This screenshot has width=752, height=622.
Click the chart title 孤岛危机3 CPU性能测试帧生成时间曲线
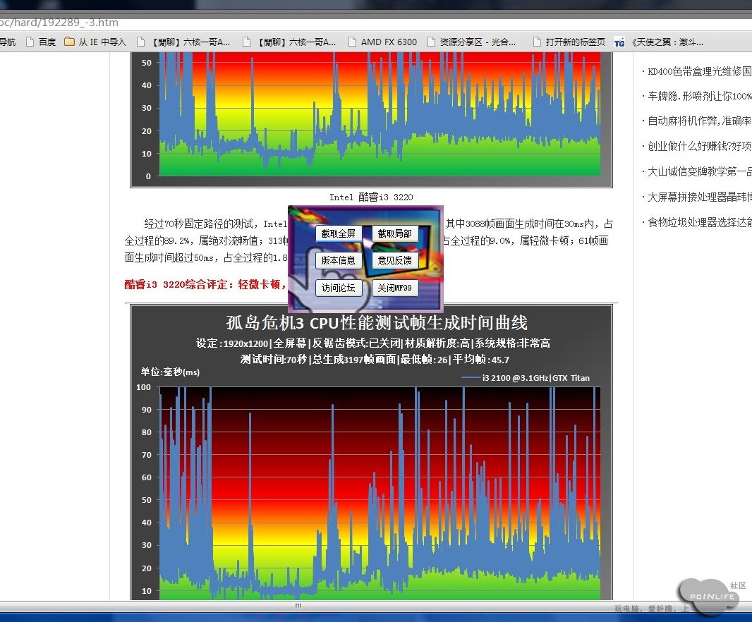click(377, 323)
